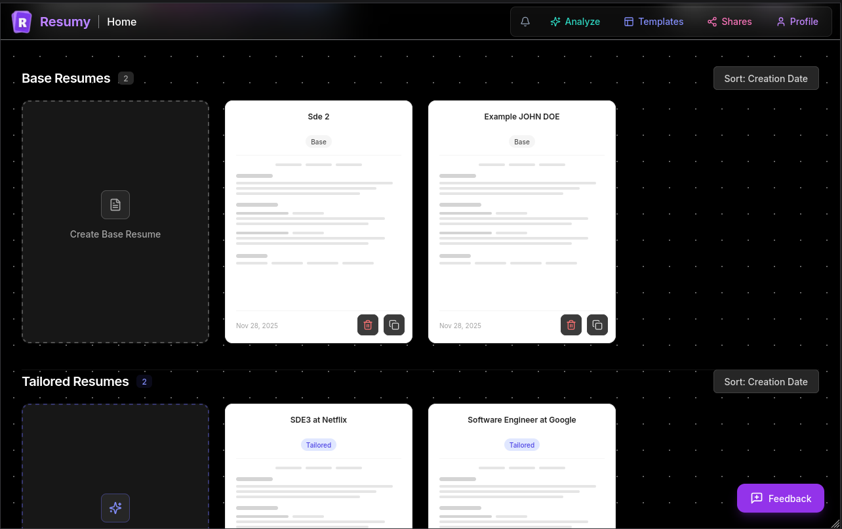
Task: Click the Base Resumes heading
Action: click(66, 78)
